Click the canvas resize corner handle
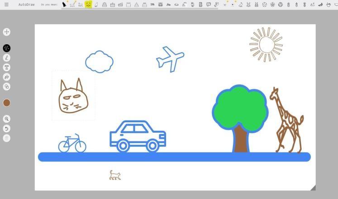 coord(313,188)
